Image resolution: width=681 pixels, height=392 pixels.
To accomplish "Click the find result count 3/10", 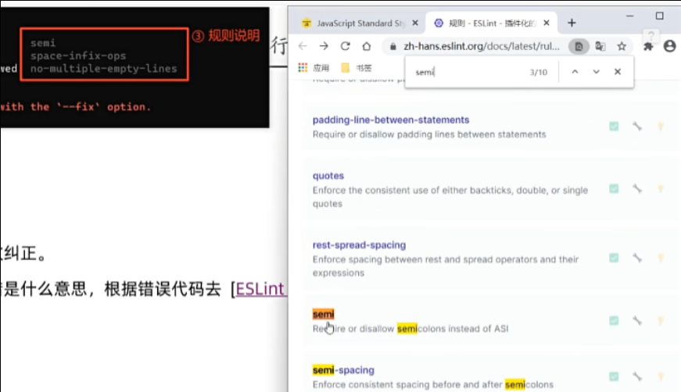I will click(538, 73).
